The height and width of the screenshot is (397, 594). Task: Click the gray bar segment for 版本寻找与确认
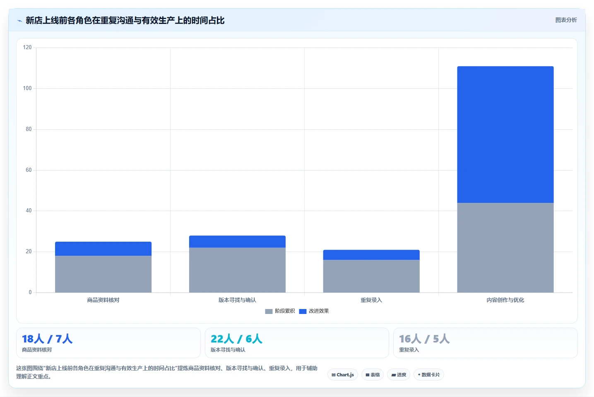(237, 270)
